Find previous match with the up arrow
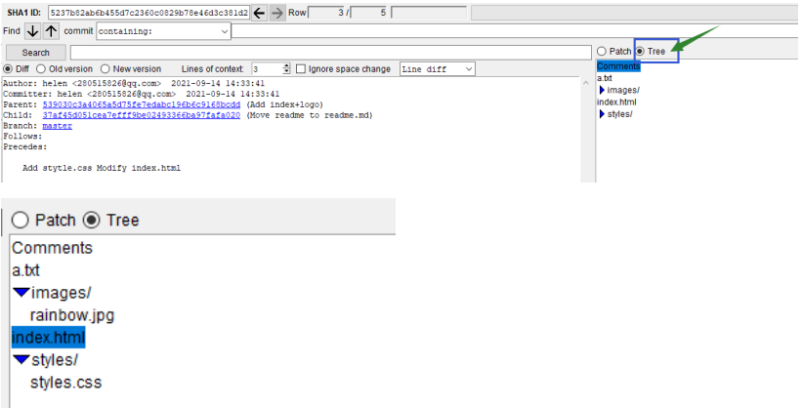This screenshot has width=803, height=408. click(x=51, y=31)
